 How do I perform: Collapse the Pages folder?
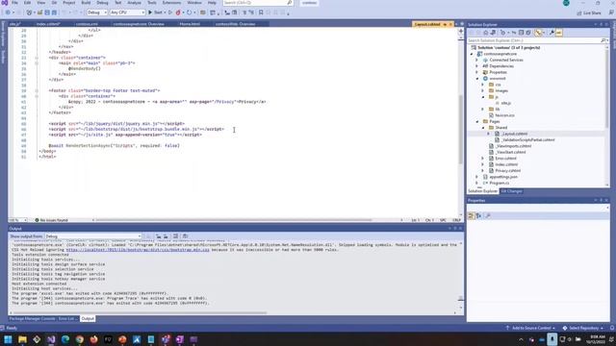coord(477,122)
